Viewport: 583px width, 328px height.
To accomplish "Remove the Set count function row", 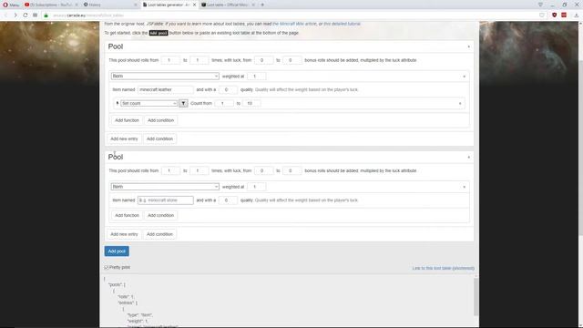I will coord(460,104).
